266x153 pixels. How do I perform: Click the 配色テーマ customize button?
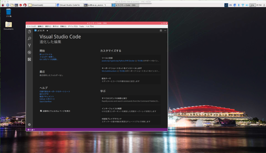(x=130, y=80)
